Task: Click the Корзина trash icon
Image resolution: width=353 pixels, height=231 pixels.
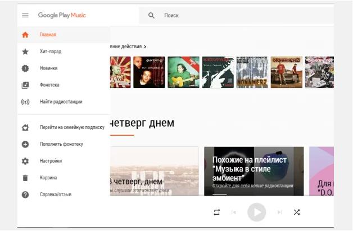Action: (25, 178)
